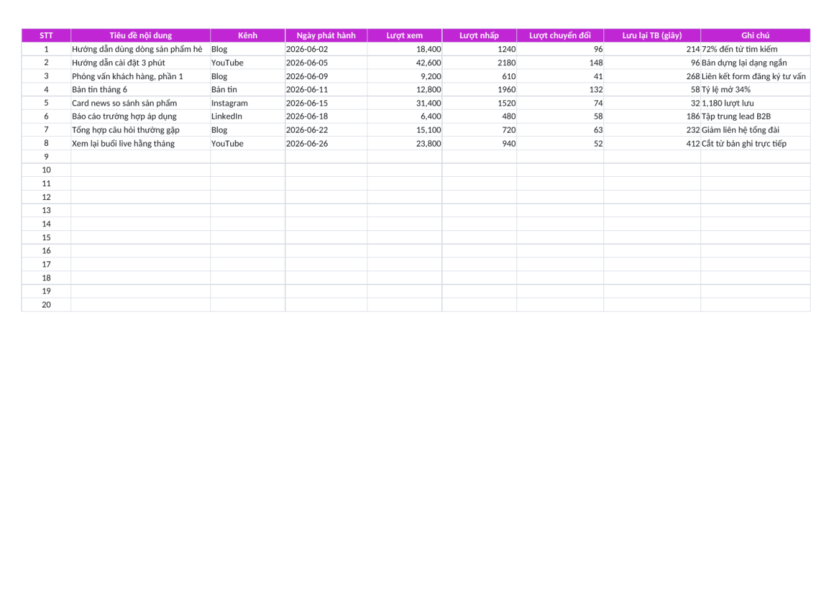Select the Lượt xem header cell

tap(404, 36)
